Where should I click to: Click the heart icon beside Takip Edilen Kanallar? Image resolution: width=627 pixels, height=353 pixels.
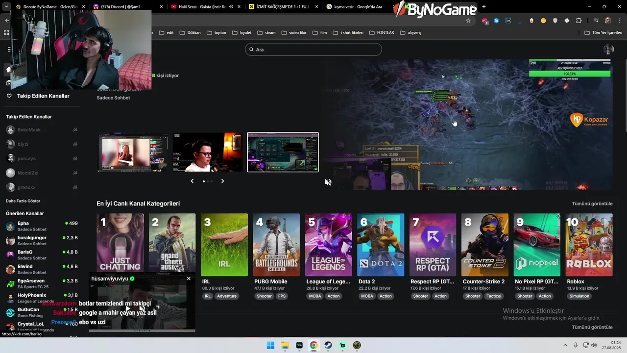click(x=9, y=96)
